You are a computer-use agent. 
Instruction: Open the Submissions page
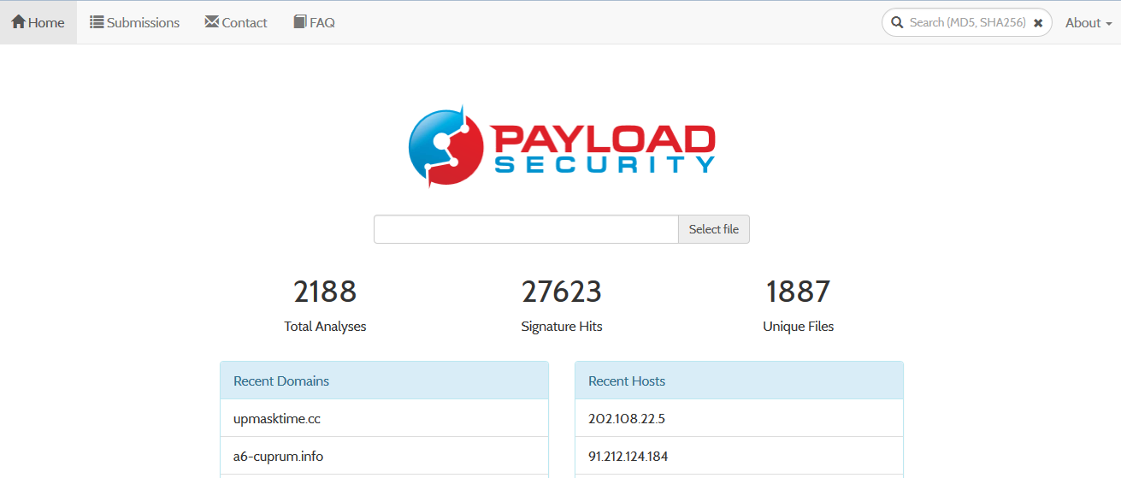tap(135, 22)
